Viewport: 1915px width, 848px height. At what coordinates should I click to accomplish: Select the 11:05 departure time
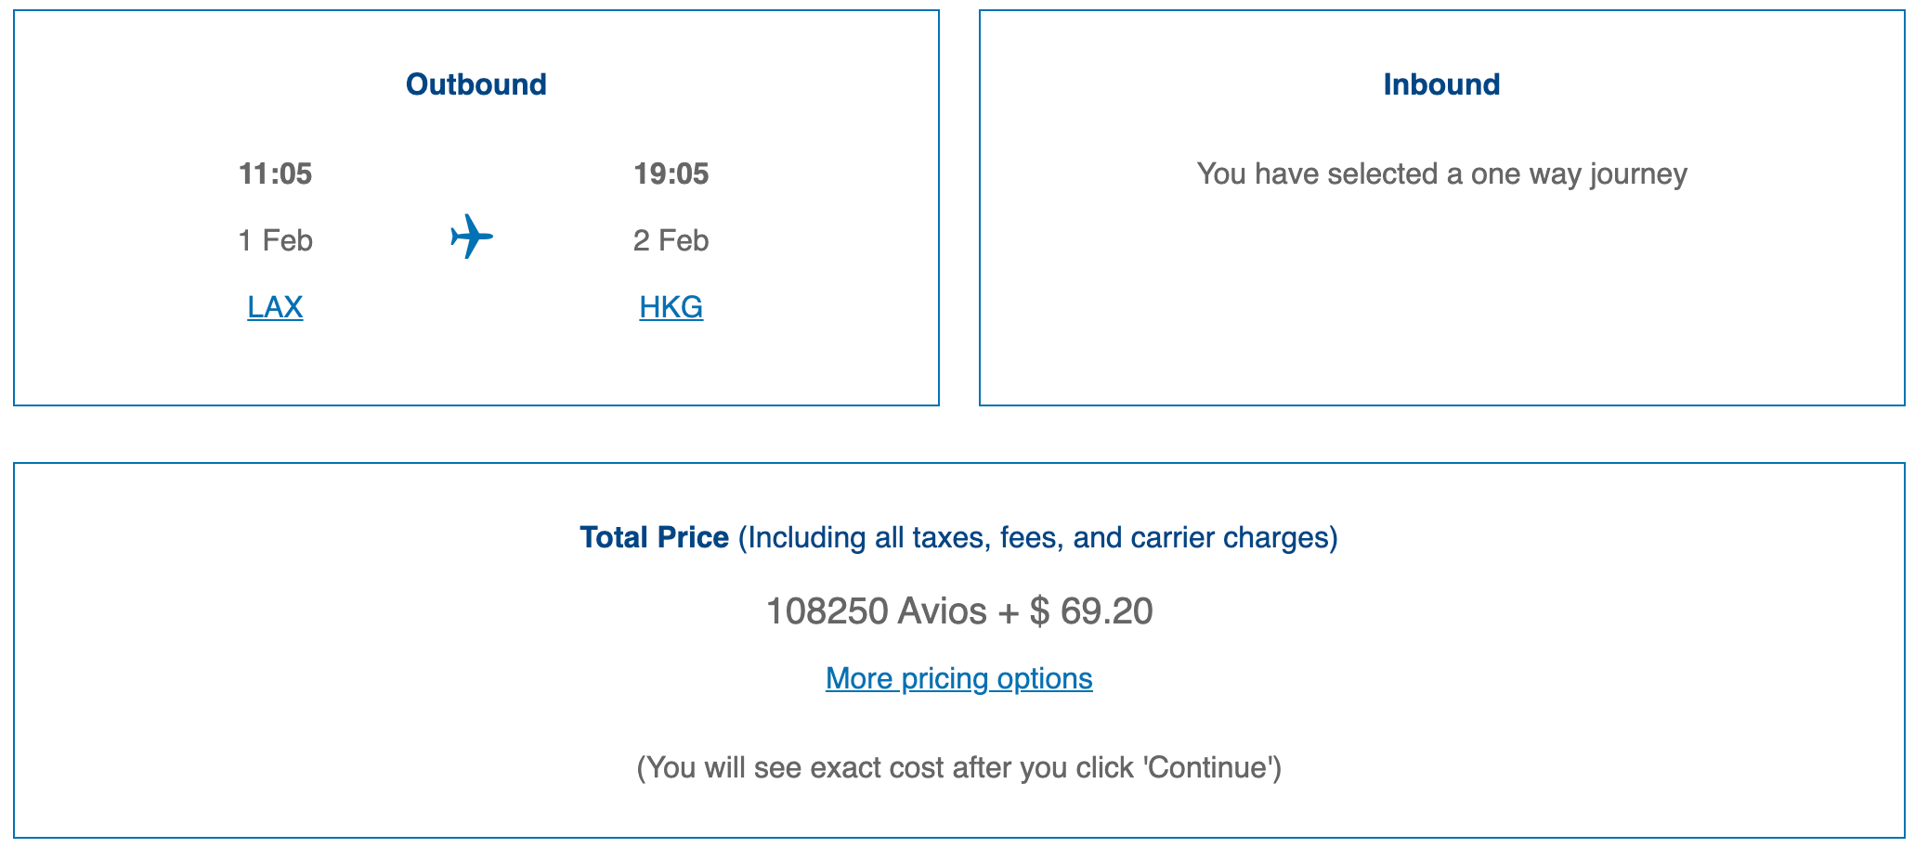pos(275,173)
